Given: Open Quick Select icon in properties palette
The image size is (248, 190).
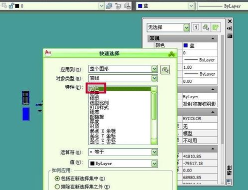Looking at the screenshot, I should [x=216, y=27].
